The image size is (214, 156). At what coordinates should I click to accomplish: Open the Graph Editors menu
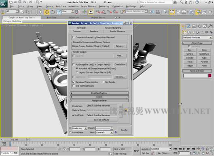click(88, 6)
